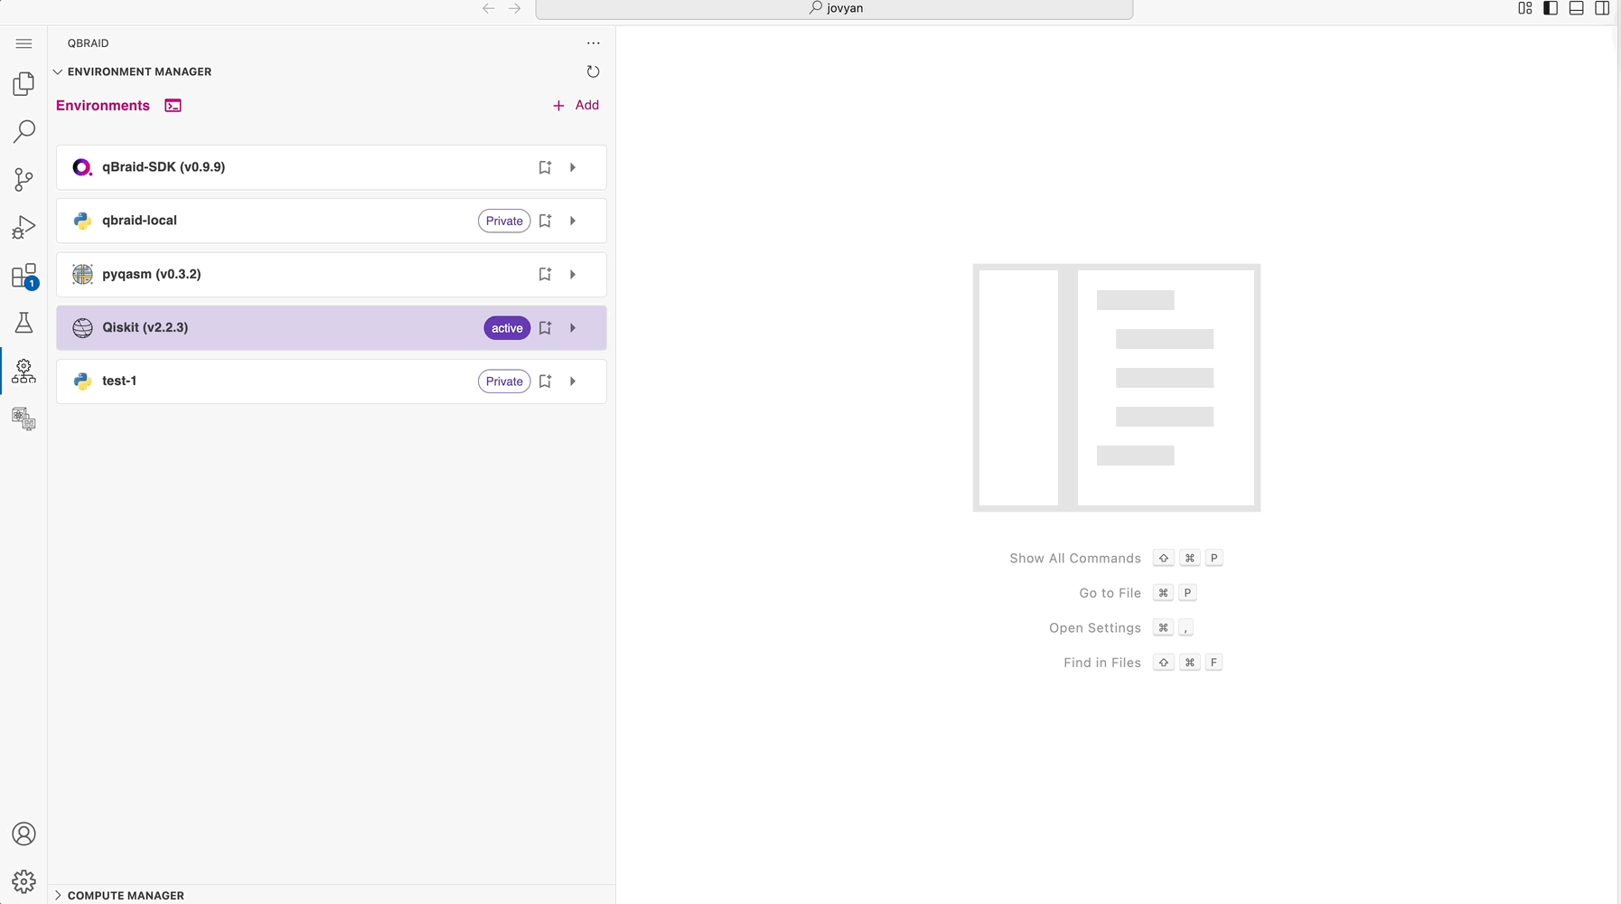Open the Manage settings gear
The width and height of the screenshot is (1621, 904).
click(24, 881)
